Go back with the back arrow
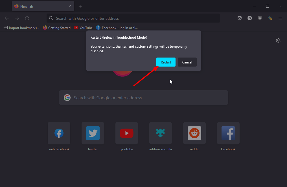The image size is (287, 187). (7, 18)
